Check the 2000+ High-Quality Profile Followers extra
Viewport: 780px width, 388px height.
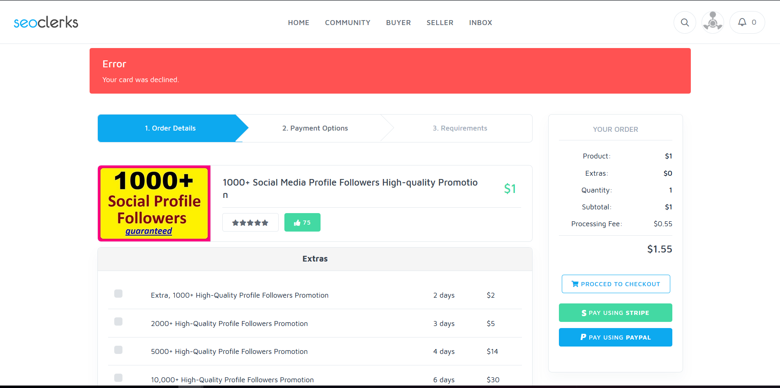[x=118, y=321]
